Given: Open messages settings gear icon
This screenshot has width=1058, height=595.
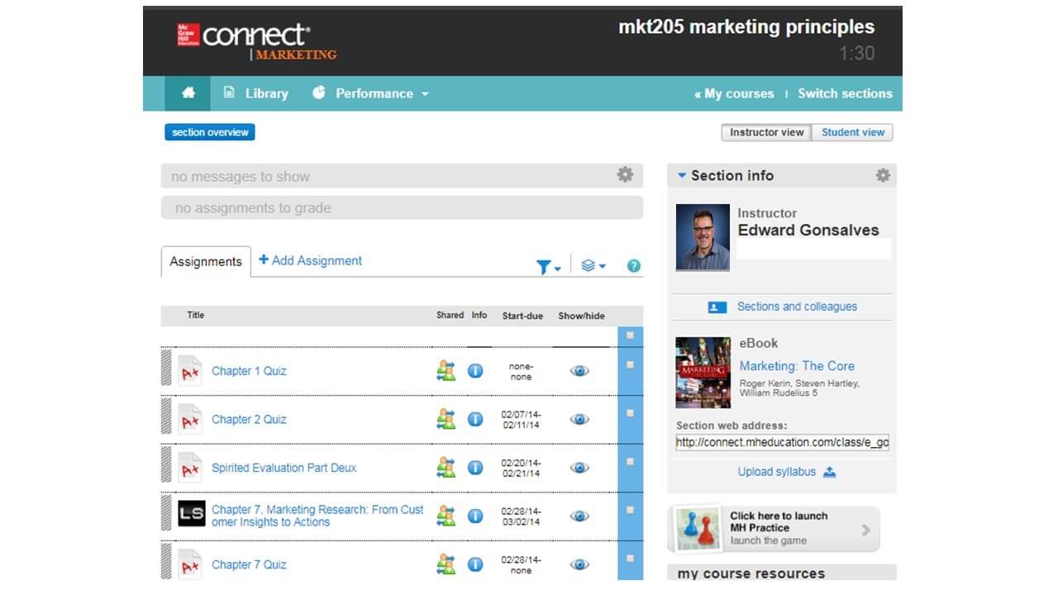Looking at the screenshot, I should [x=626, y=174].
